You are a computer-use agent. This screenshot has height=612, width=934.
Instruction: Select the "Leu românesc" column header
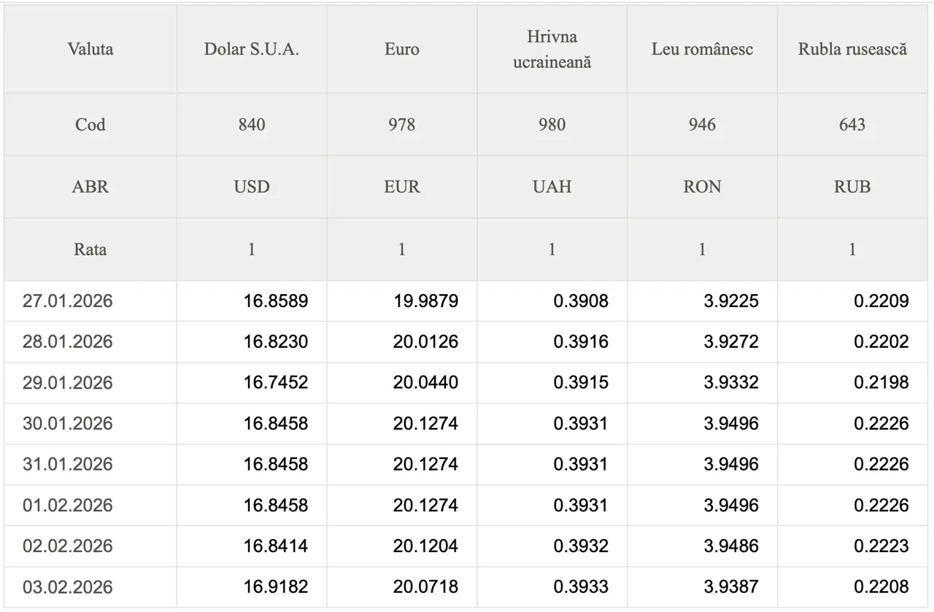702,50
